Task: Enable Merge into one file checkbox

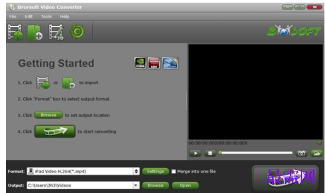Action: (174, 171)
